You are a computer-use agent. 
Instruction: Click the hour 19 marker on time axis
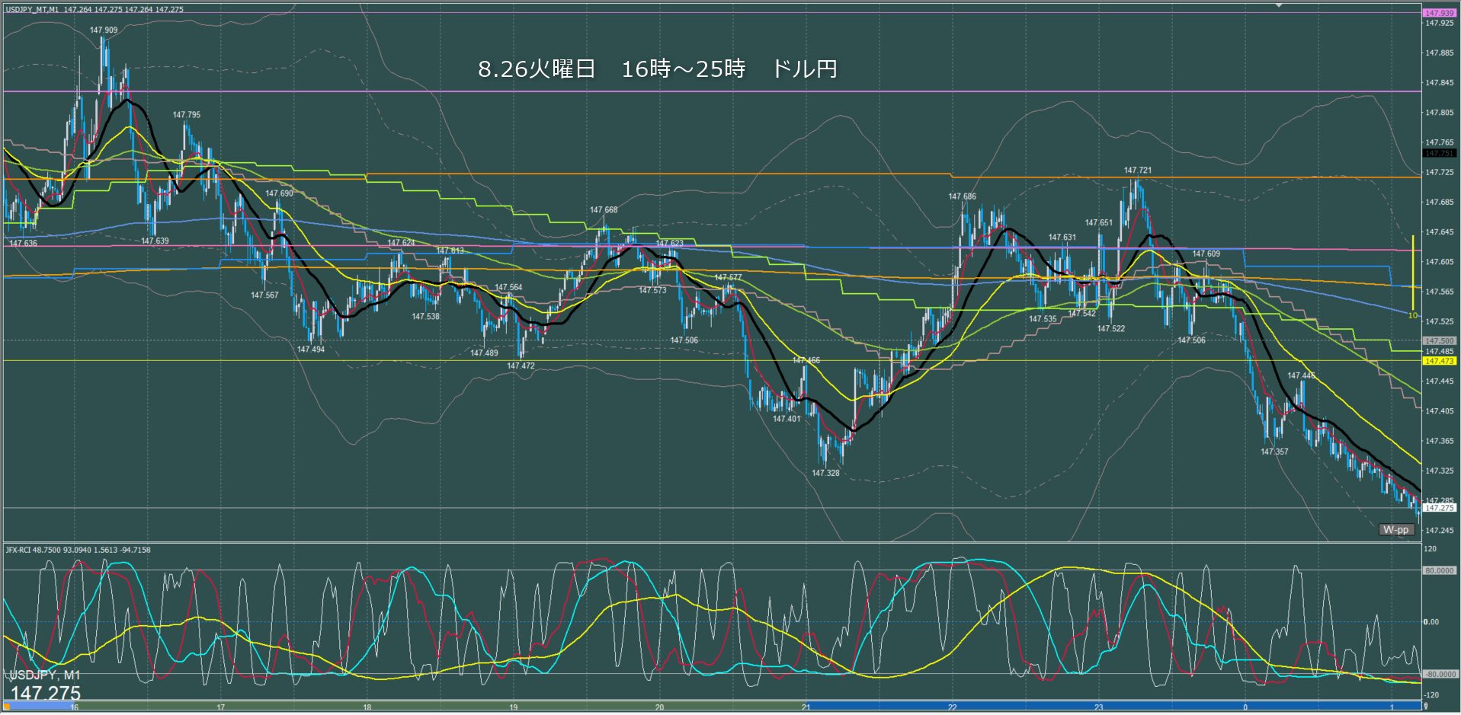[513, 707]
